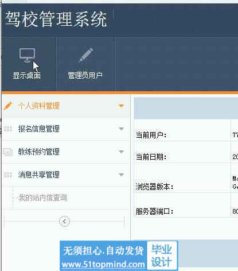
Task: Collapse sidebar with the round arrow button
Action: [64, 222]
